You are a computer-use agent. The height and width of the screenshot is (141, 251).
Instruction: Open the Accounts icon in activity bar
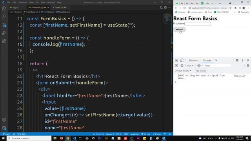4,119
